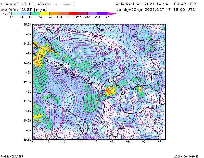Click the light cyan legend swatch

tap(16, 14)
